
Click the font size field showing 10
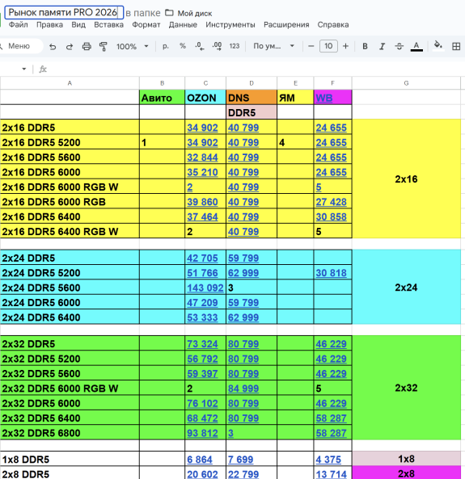click(328, 46)
